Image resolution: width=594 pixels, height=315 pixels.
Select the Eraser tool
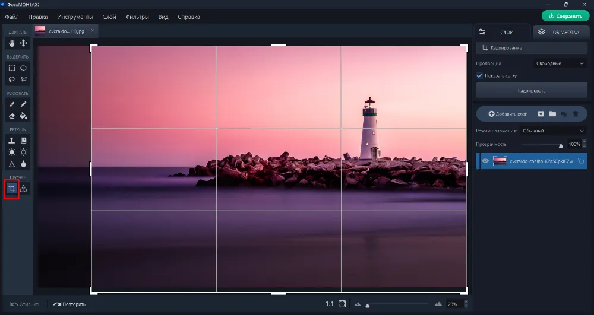(12, 116)
